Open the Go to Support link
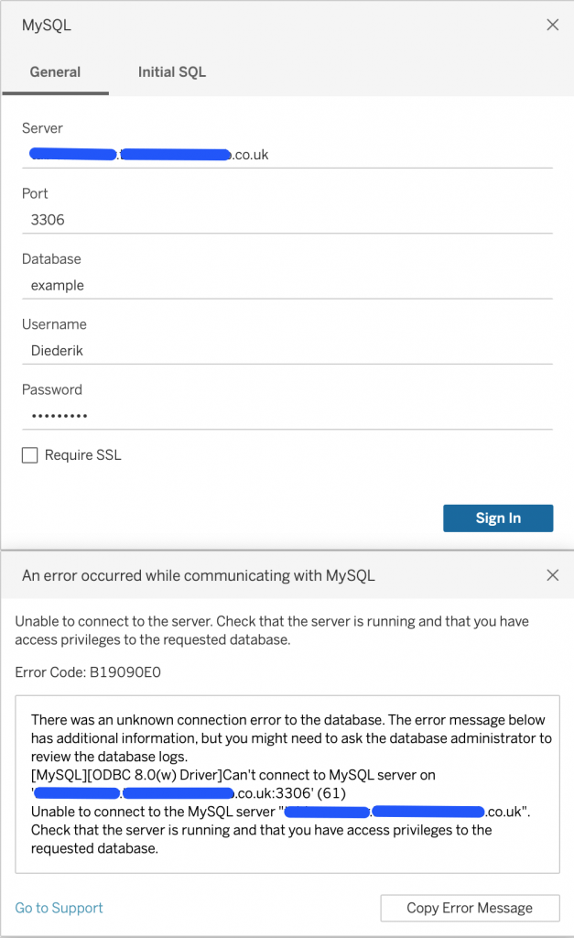This screenshot has height=938, width=574. [59, 908]
